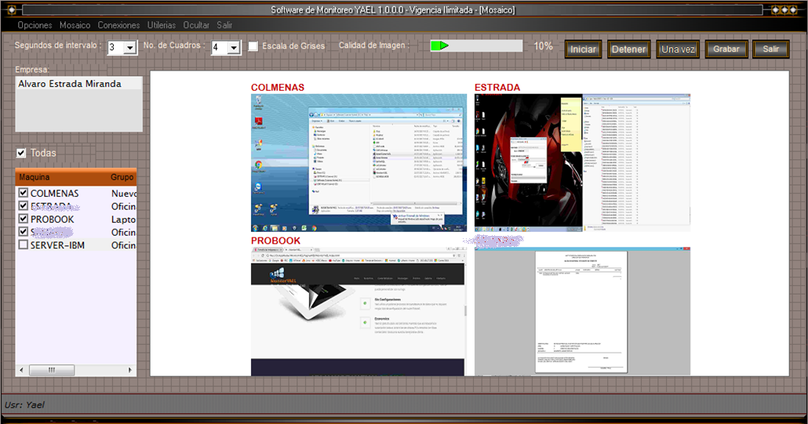This screenshot has height=424, width=808.
Task: Open the Utilerias menu
Action: point(161,25)
